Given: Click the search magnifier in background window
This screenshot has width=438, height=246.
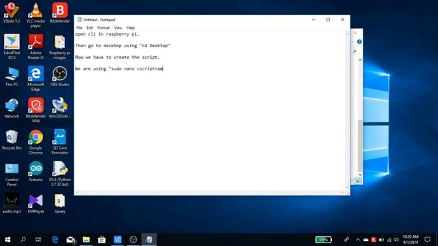Looking at the screenshot, I should coord(355,51).
